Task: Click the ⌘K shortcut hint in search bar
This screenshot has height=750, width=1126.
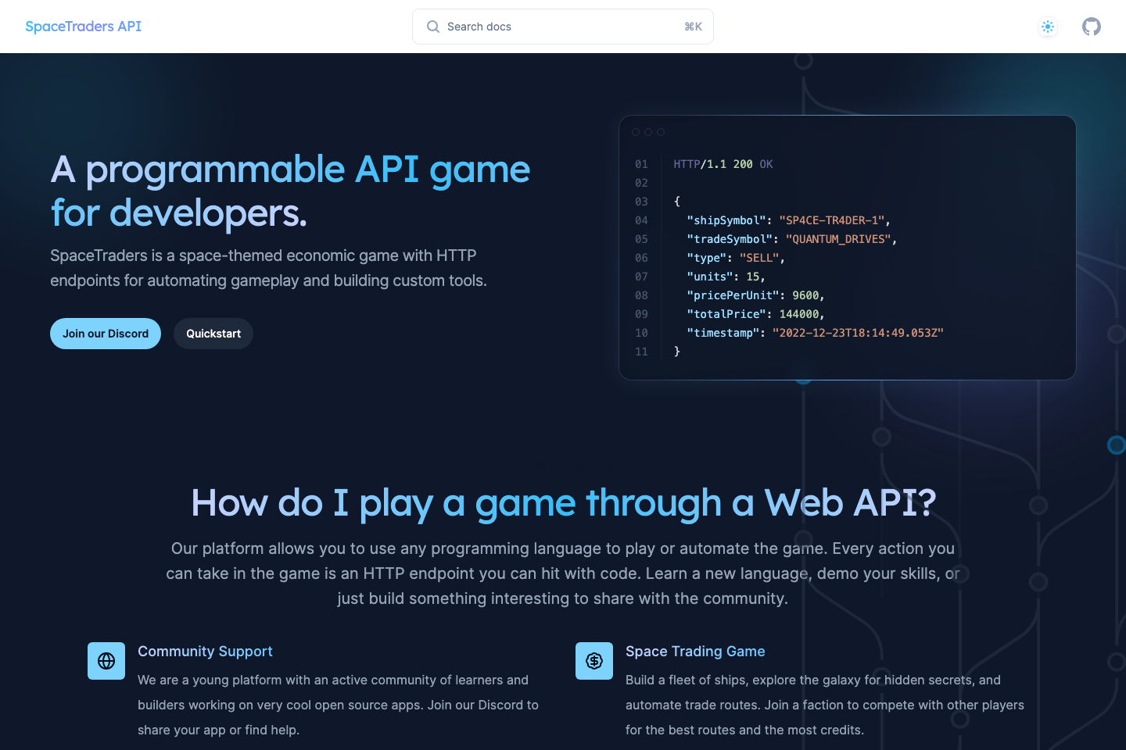Action: [693, 27]
